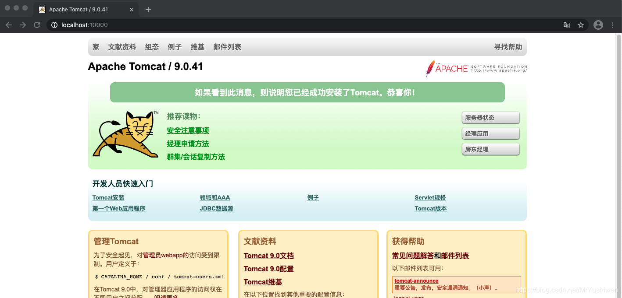Viewport: 622px width, 298px height.
Task: Click the 开发人员快速入门 heading
Action: [122, 184]
